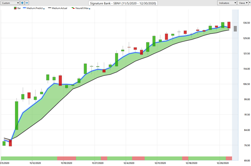Select the 11/19/2020 date label on axis
This screenshot has height=166, width=251.
[66, 163]
